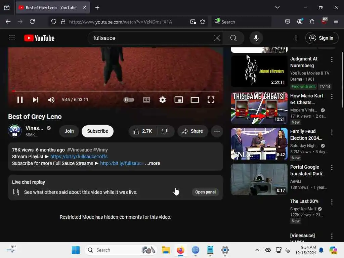
Task: Open options for How Mario Kart 64 Cheats
Action: coord(332,96)
